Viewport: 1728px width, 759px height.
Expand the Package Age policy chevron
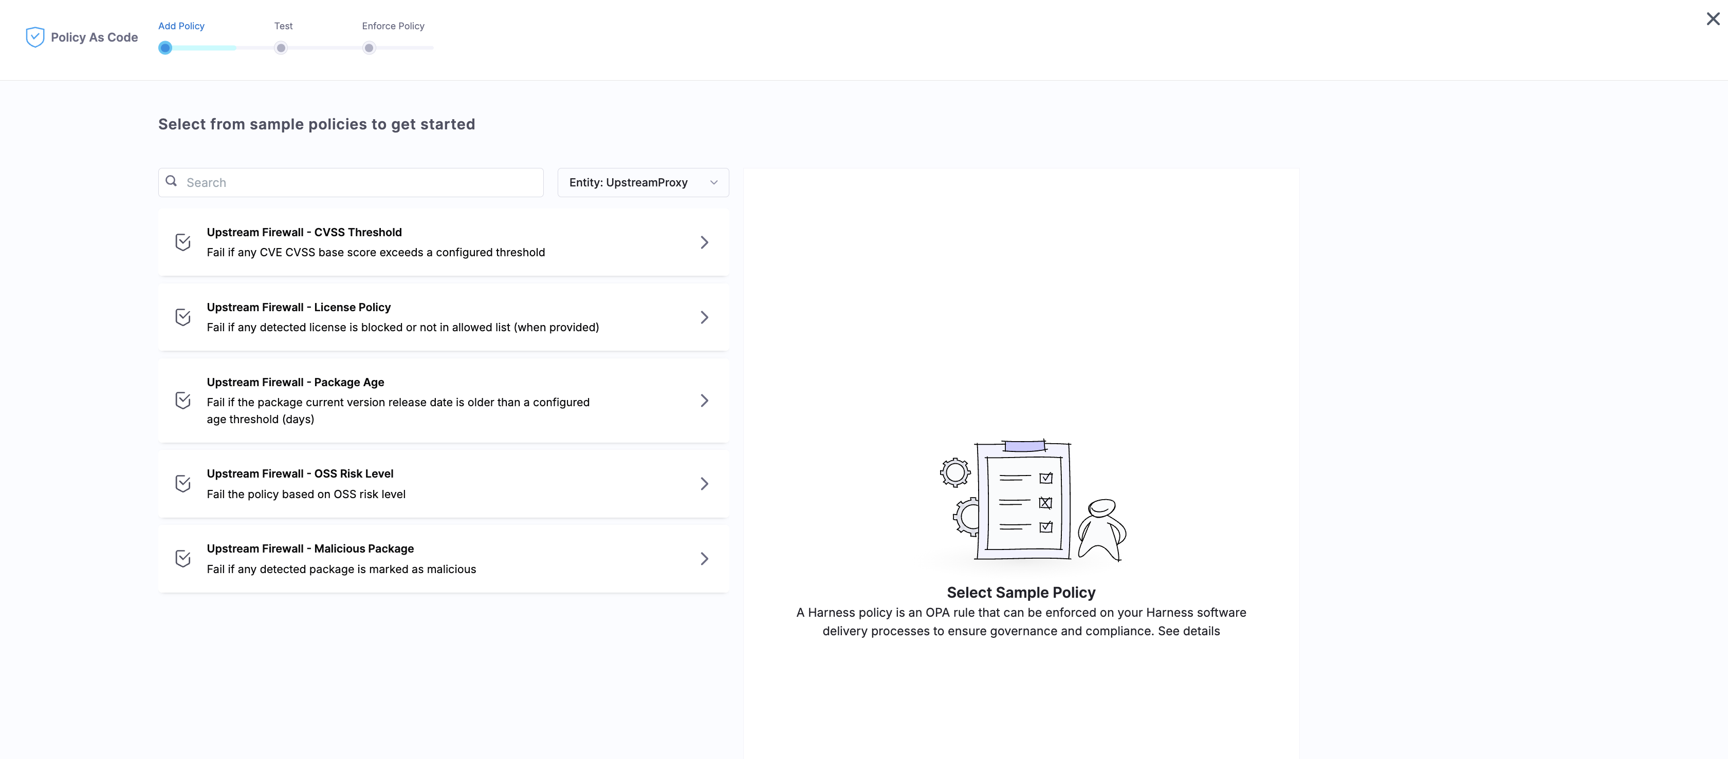point(704,400)
